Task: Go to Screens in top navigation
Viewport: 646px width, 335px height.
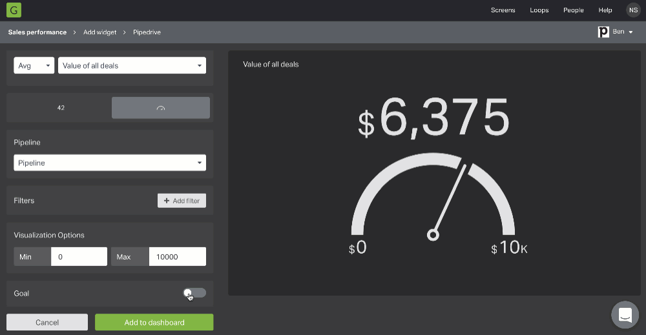Action: tap(503, 10)
